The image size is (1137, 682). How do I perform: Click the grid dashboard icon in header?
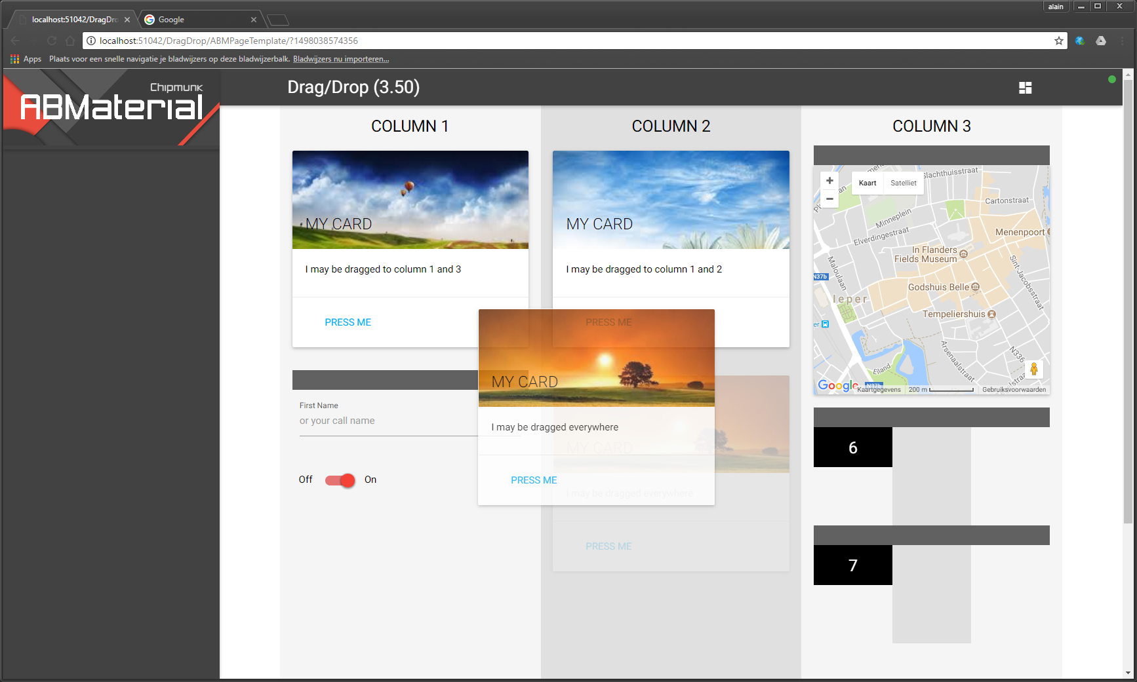tap(1025, 88)
